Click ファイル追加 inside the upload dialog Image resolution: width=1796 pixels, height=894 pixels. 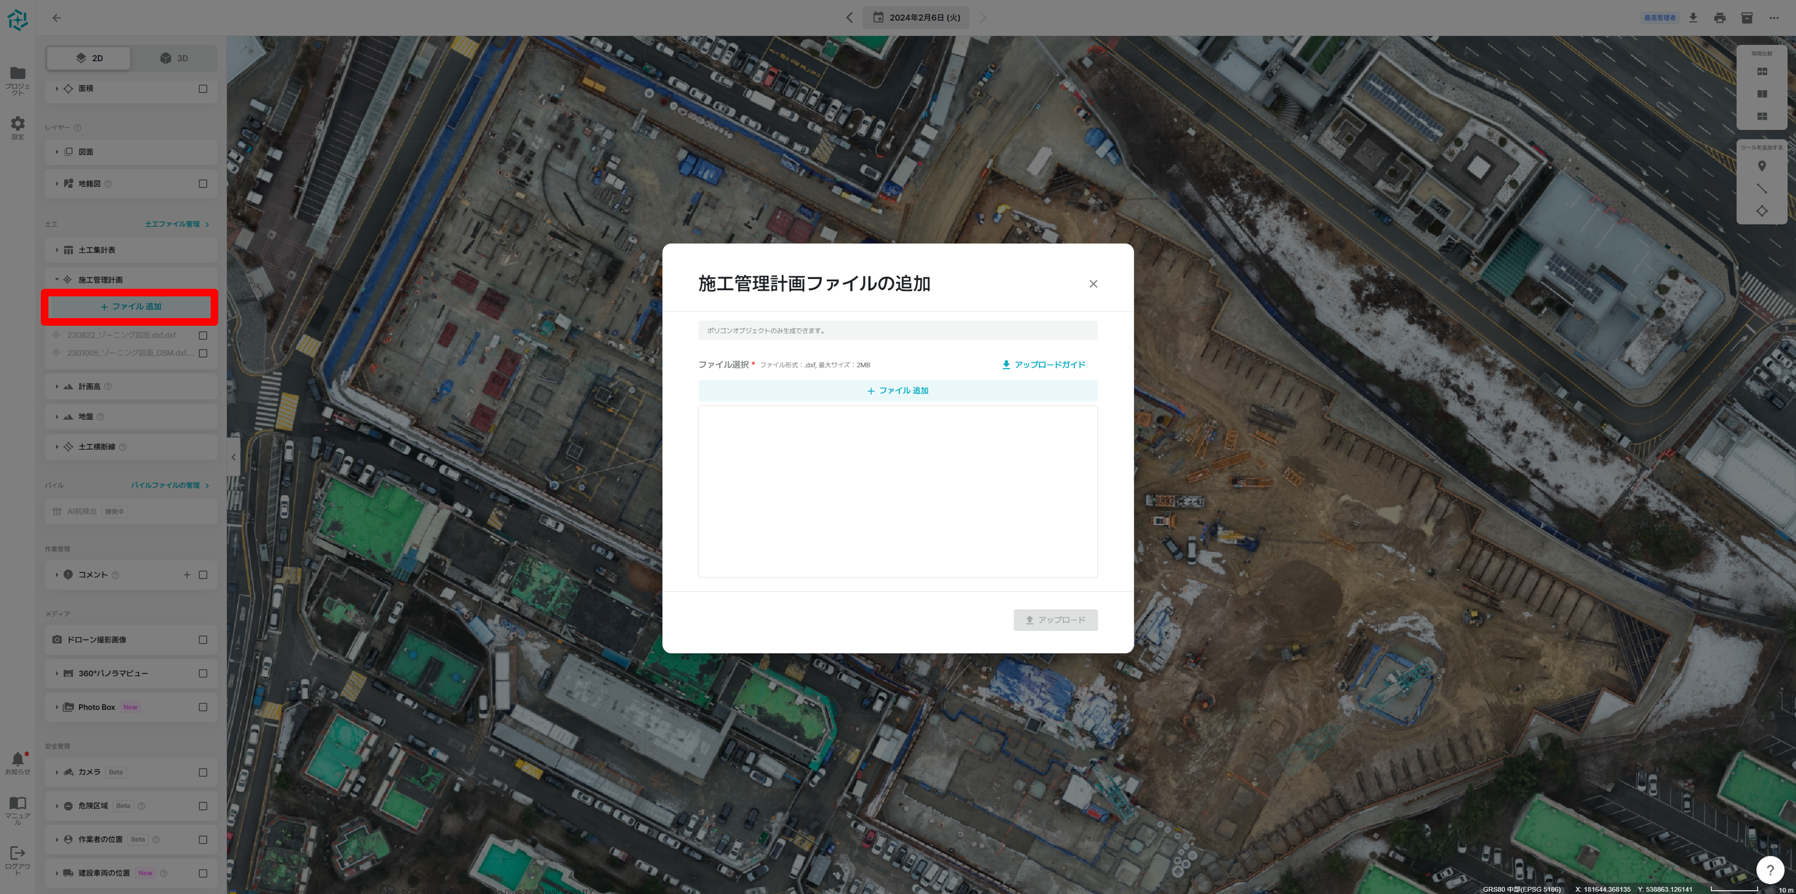[x=897, y=391]
